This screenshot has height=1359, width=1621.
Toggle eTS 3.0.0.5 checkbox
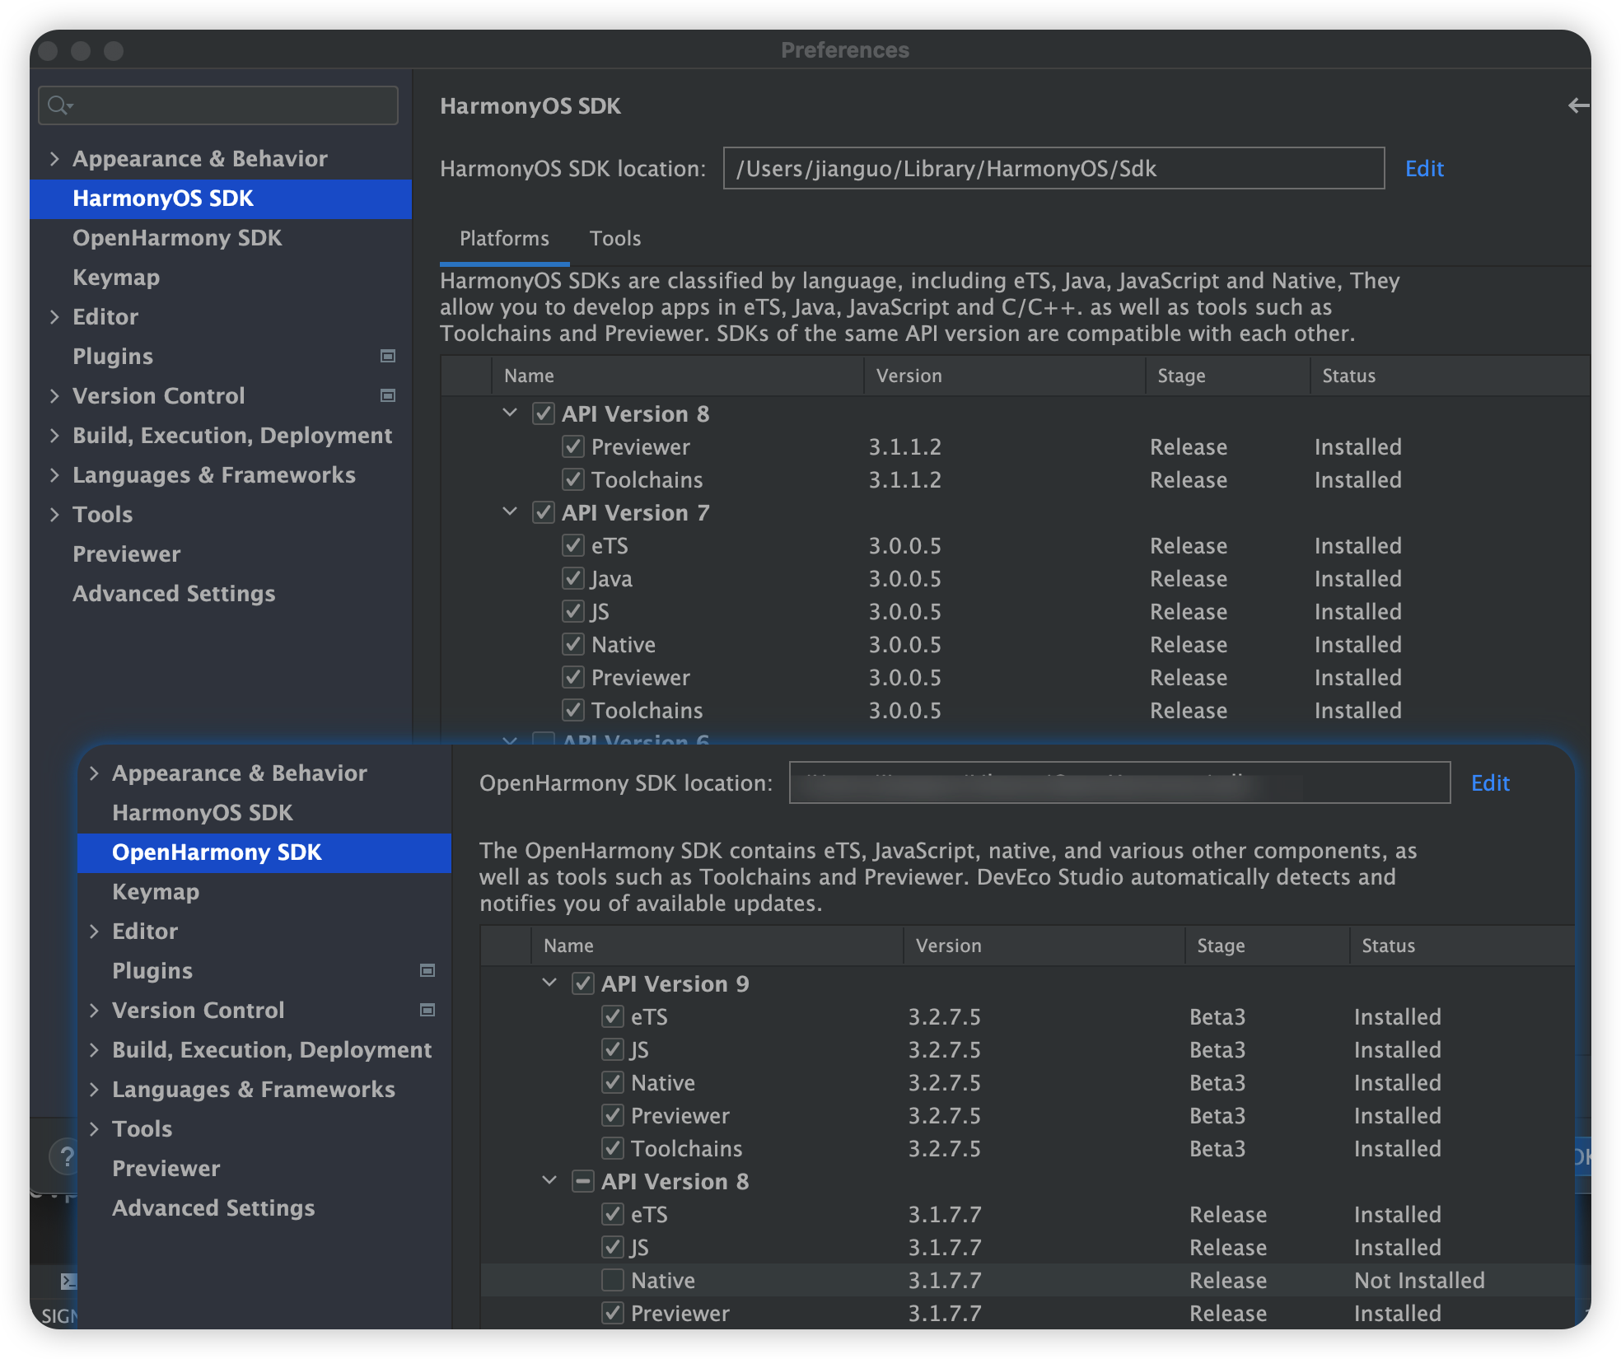[x=573, y=545]
